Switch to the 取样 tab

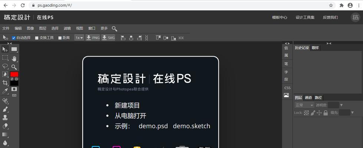pyautogui.click(x=315, y=48)
